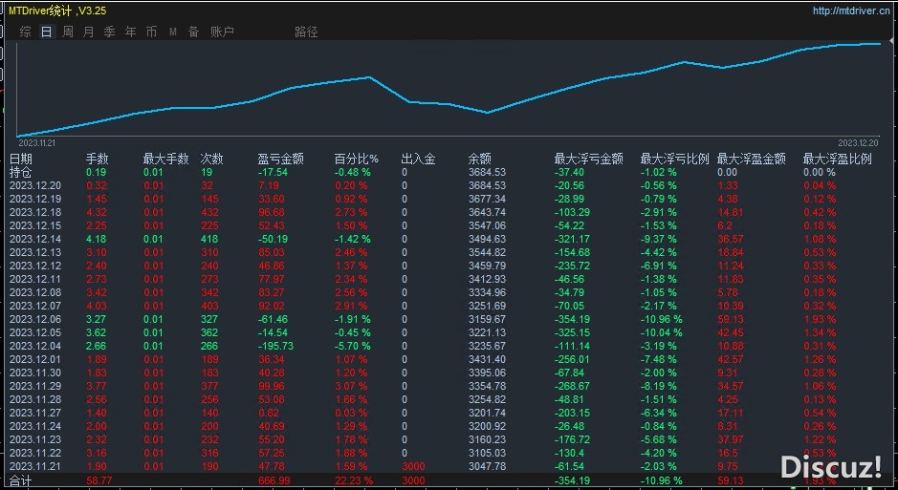This screenshot has width=898, height=490.
Task: Click the M tab
Action: pyautogui.click(x=173, y=32)
